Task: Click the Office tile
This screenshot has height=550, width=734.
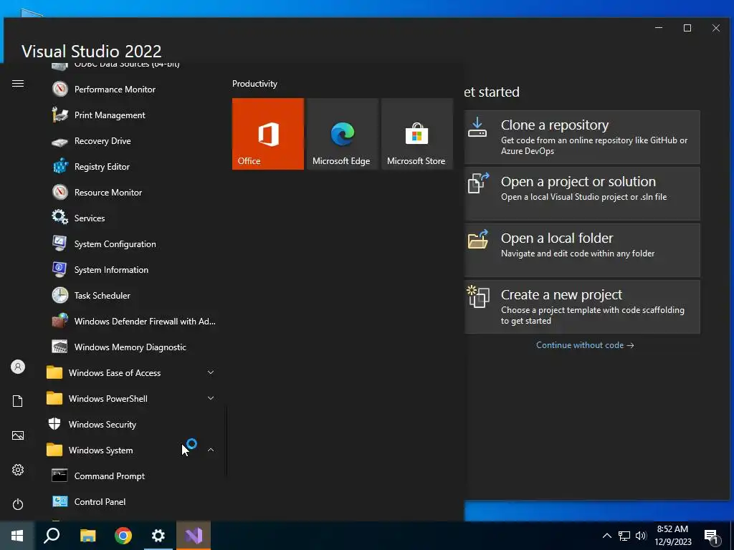Action: [x=268, y=134]
